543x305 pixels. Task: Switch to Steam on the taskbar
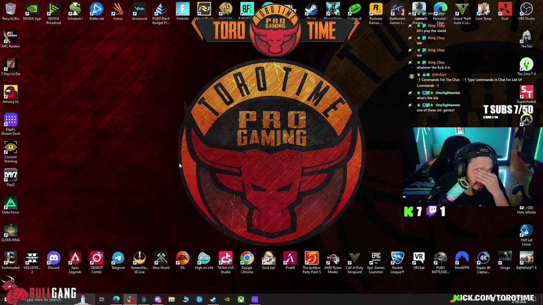pyautogui.click(x=213, y=299)
